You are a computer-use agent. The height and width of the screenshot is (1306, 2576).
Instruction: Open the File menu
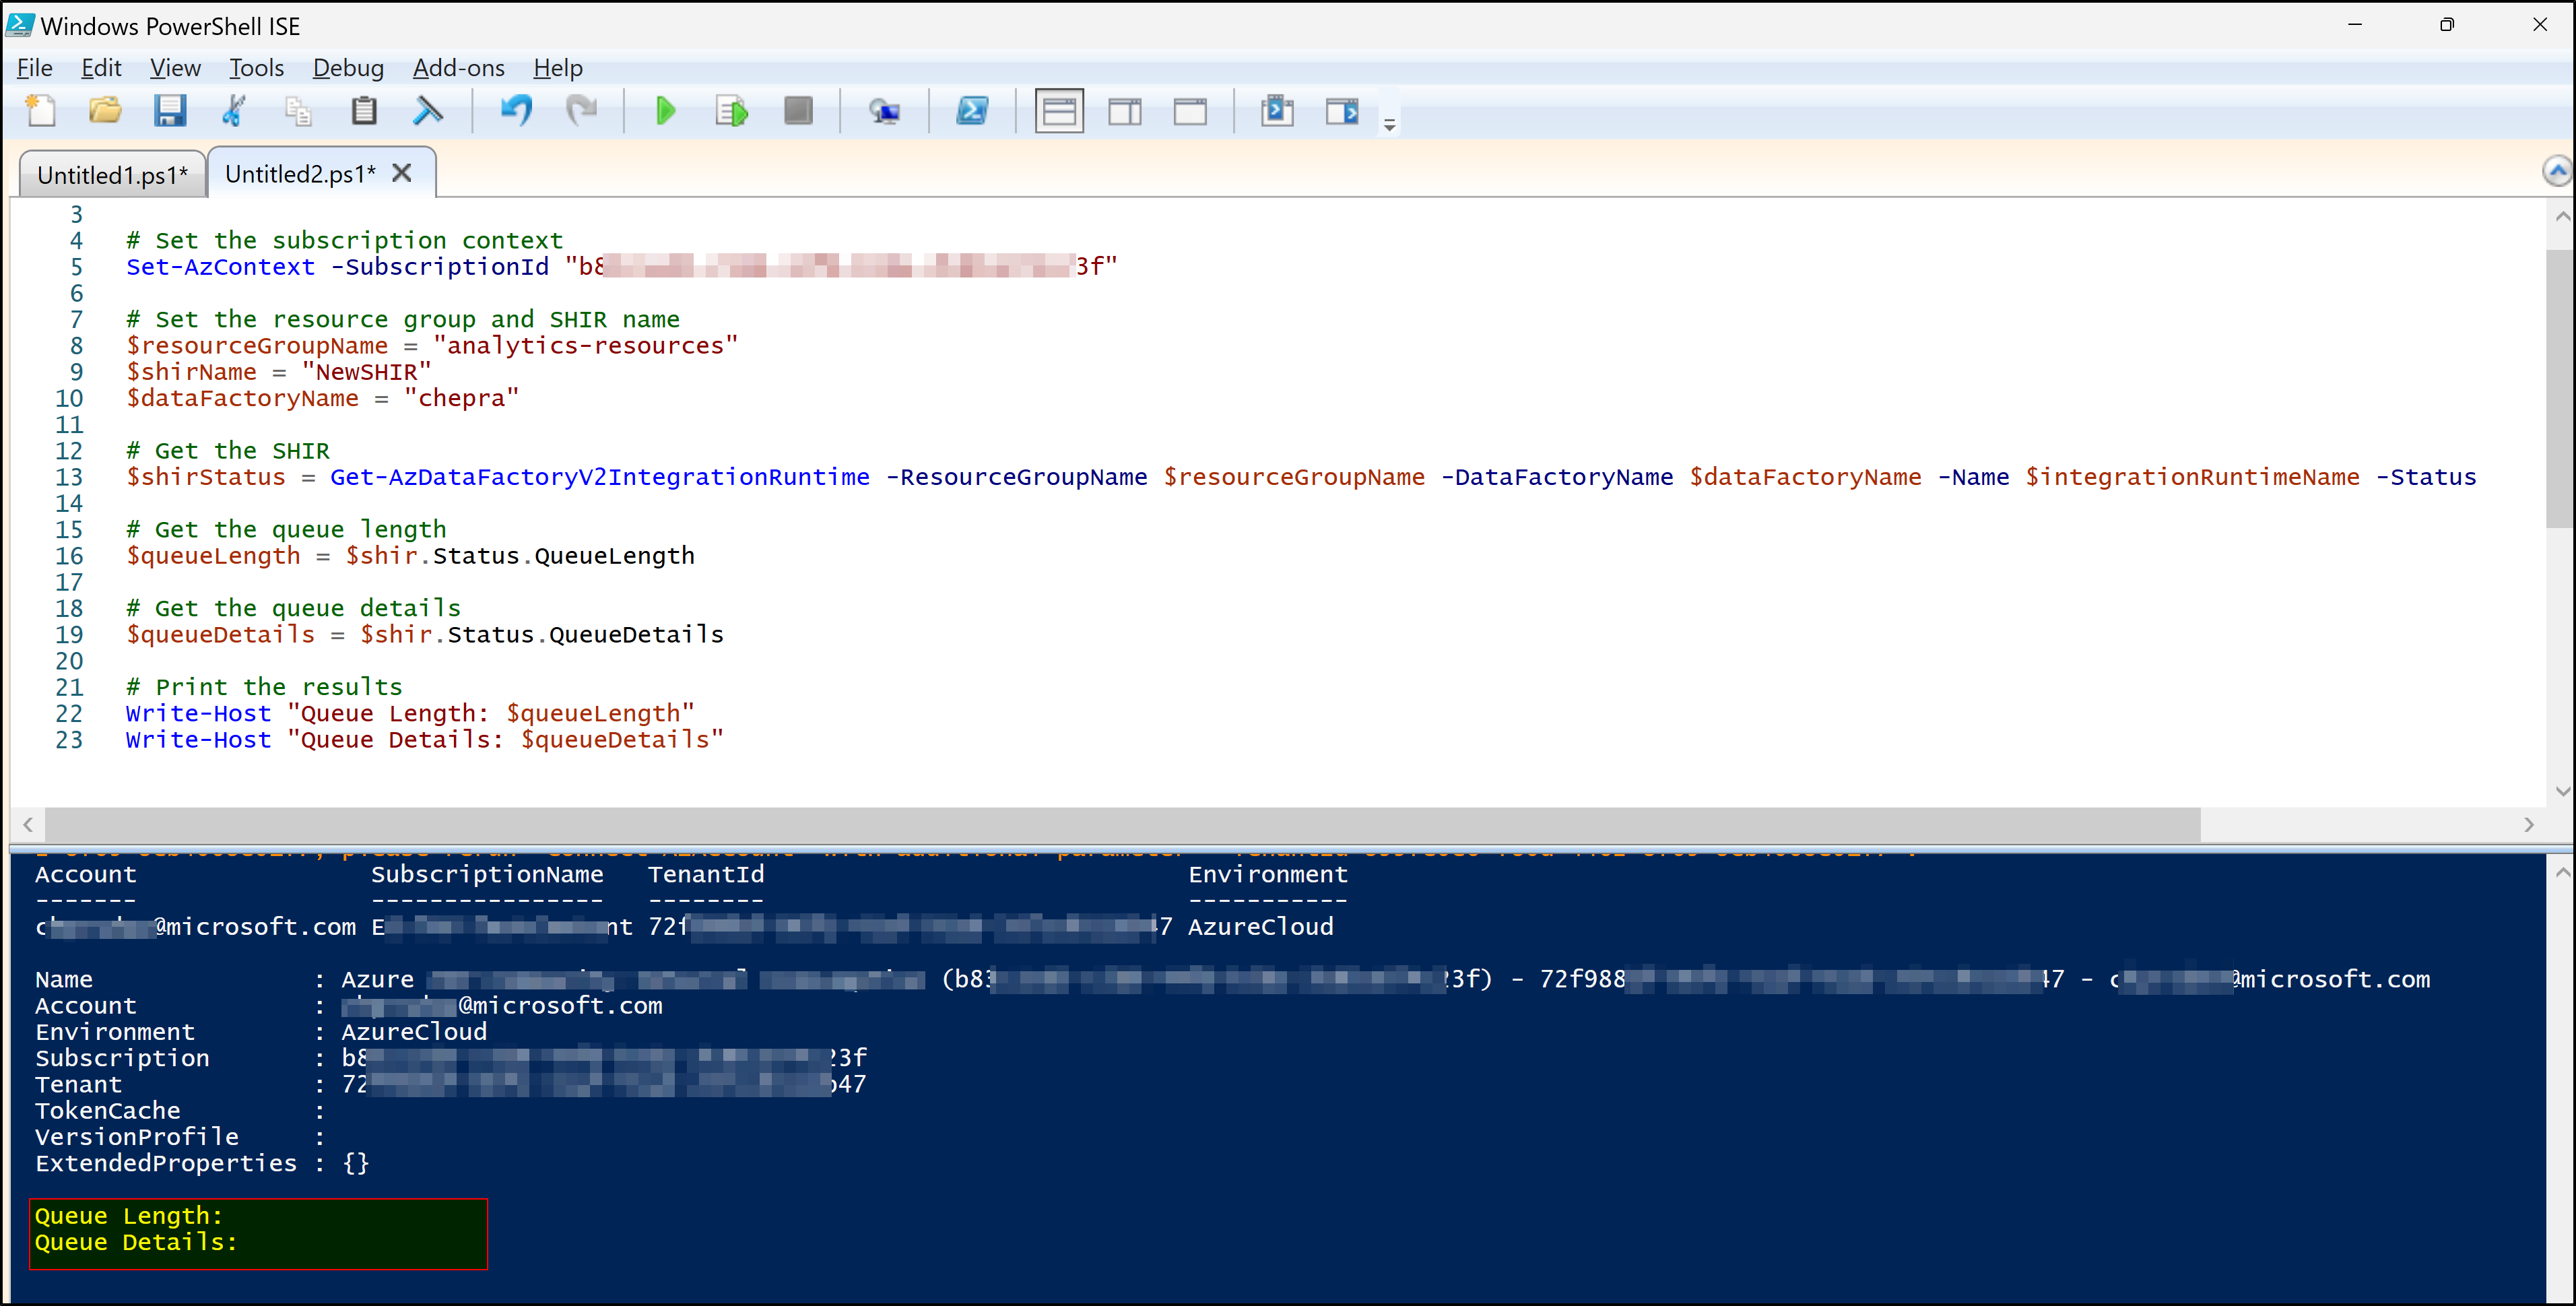(x=35, y=68)
